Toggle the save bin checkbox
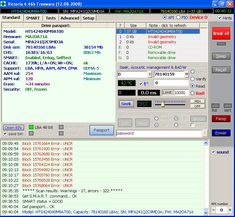This screenshot has width=235, height=217. click(x=5, y=134)
